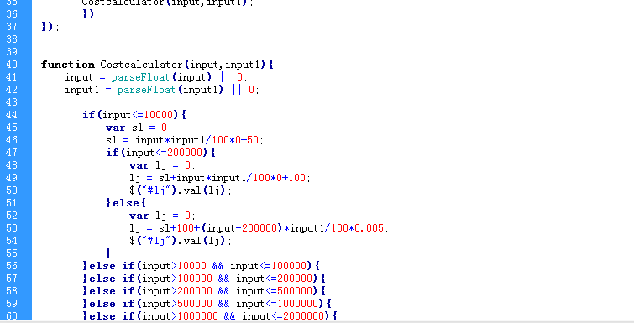Click 'parseFloat' on line 42

coord(146,90)
